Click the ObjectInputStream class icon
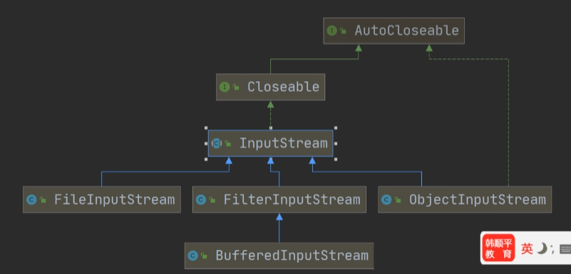The height and width of the screenshot is (274, 571). [386, 199]
